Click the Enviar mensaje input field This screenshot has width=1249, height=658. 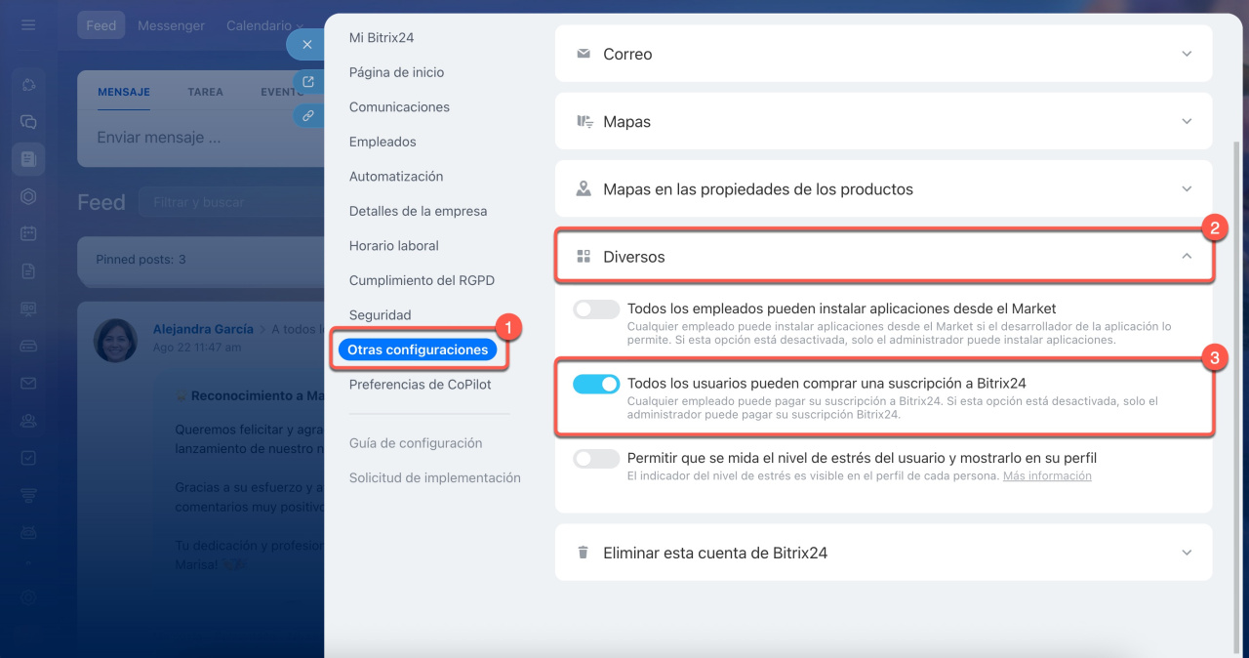click(200, 138)
